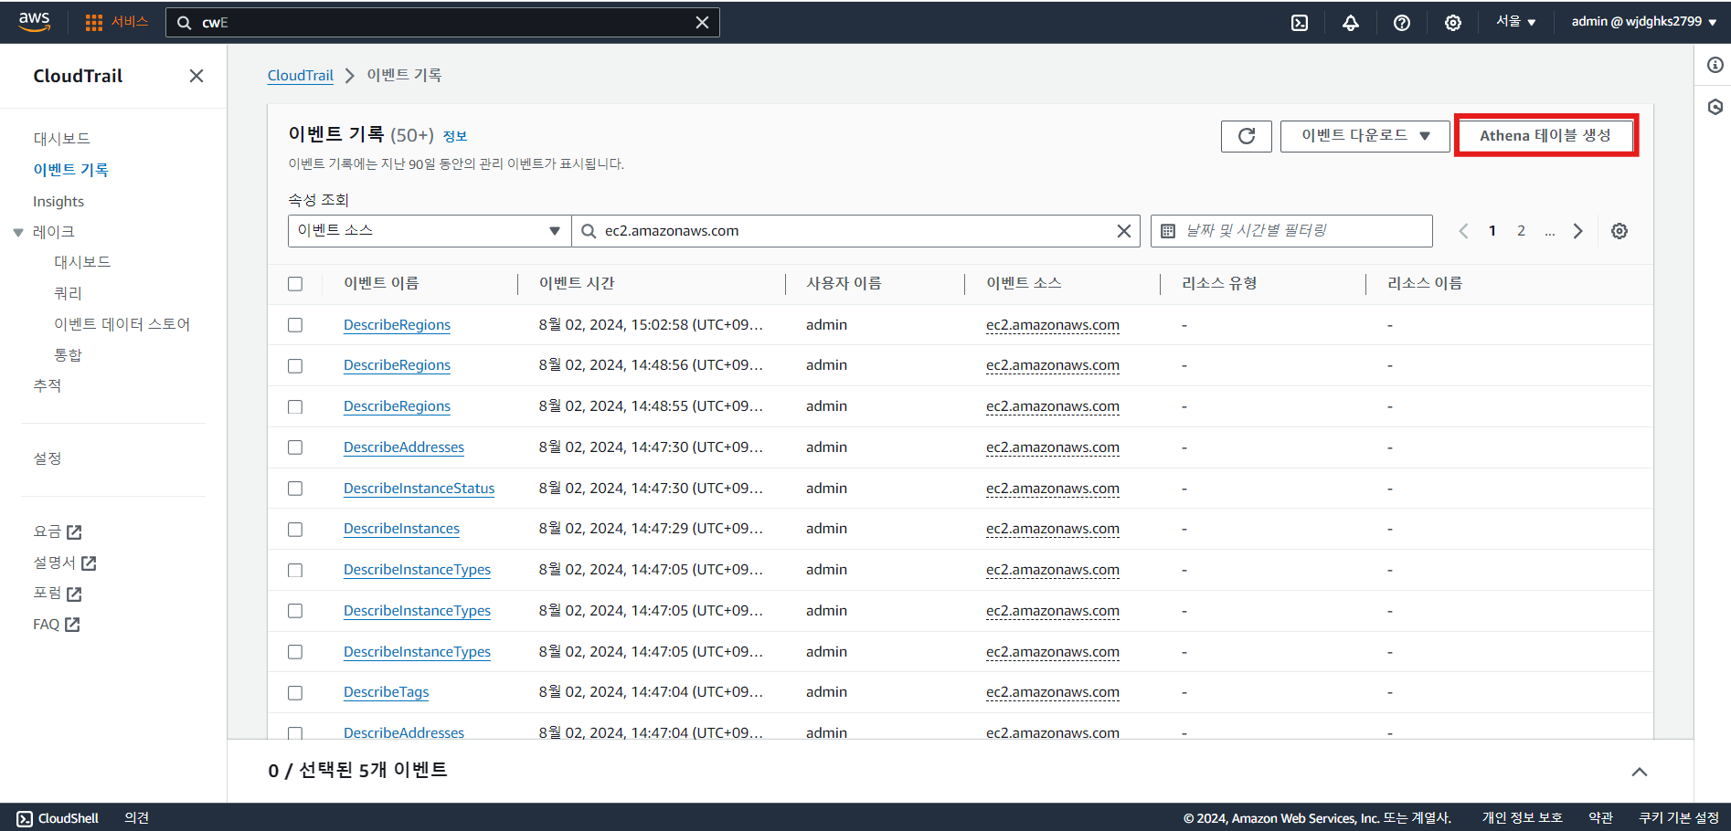Open 약관 footer link
The width and height of the screenshot is (1731, 831).
pos(1600,818)
